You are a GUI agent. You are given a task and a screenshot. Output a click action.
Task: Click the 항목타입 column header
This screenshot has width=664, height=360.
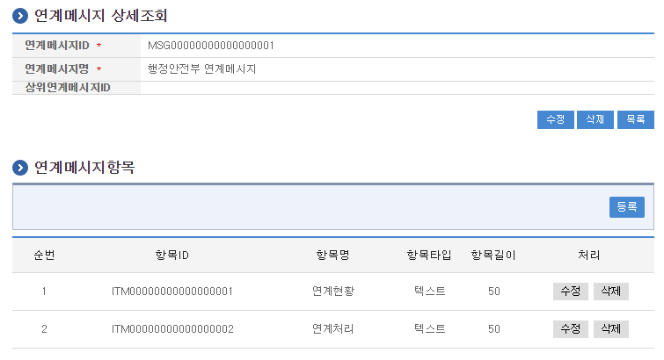pyautogui.click(x=429, y=256)
